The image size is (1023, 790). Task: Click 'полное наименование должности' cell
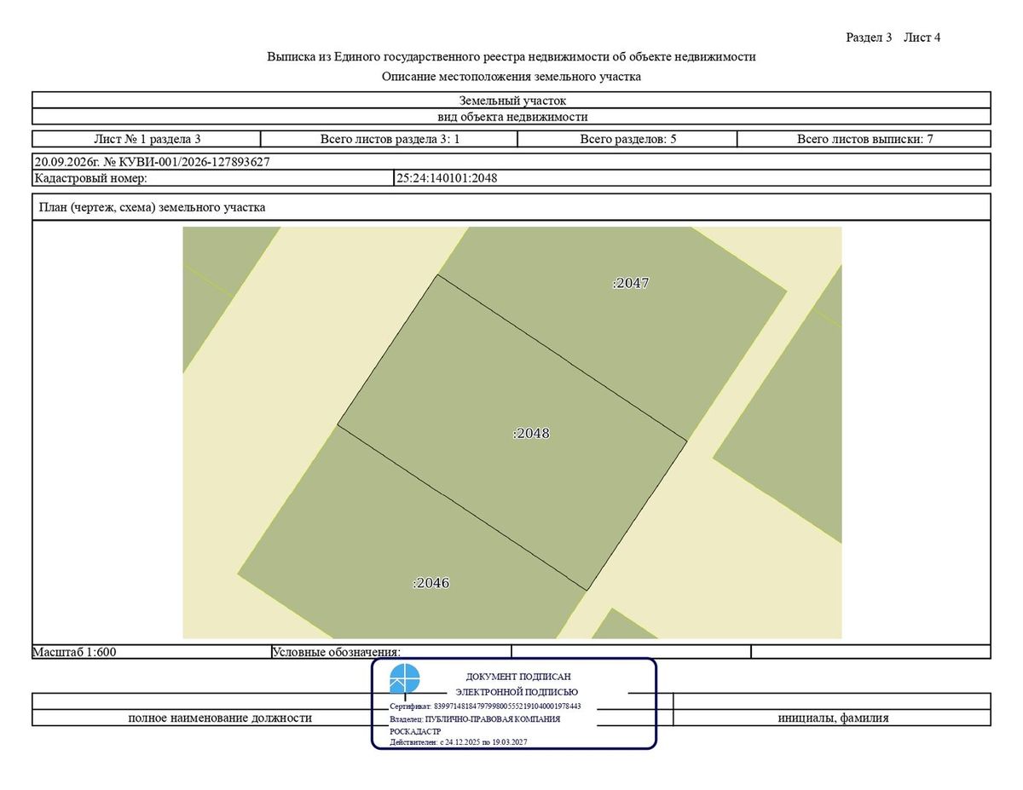coord(220,718)
